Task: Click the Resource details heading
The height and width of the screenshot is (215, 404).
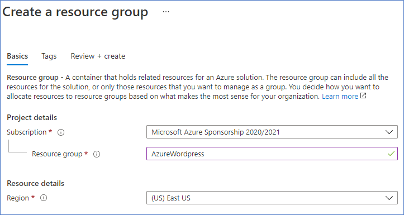Action: pyautogui.click(x=36, y=184)
